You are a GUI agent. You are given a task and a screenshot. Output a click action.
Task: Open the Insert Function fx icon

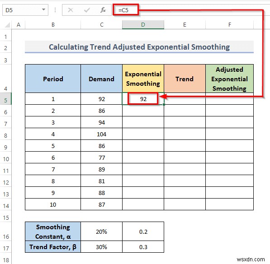coord(103,10)
